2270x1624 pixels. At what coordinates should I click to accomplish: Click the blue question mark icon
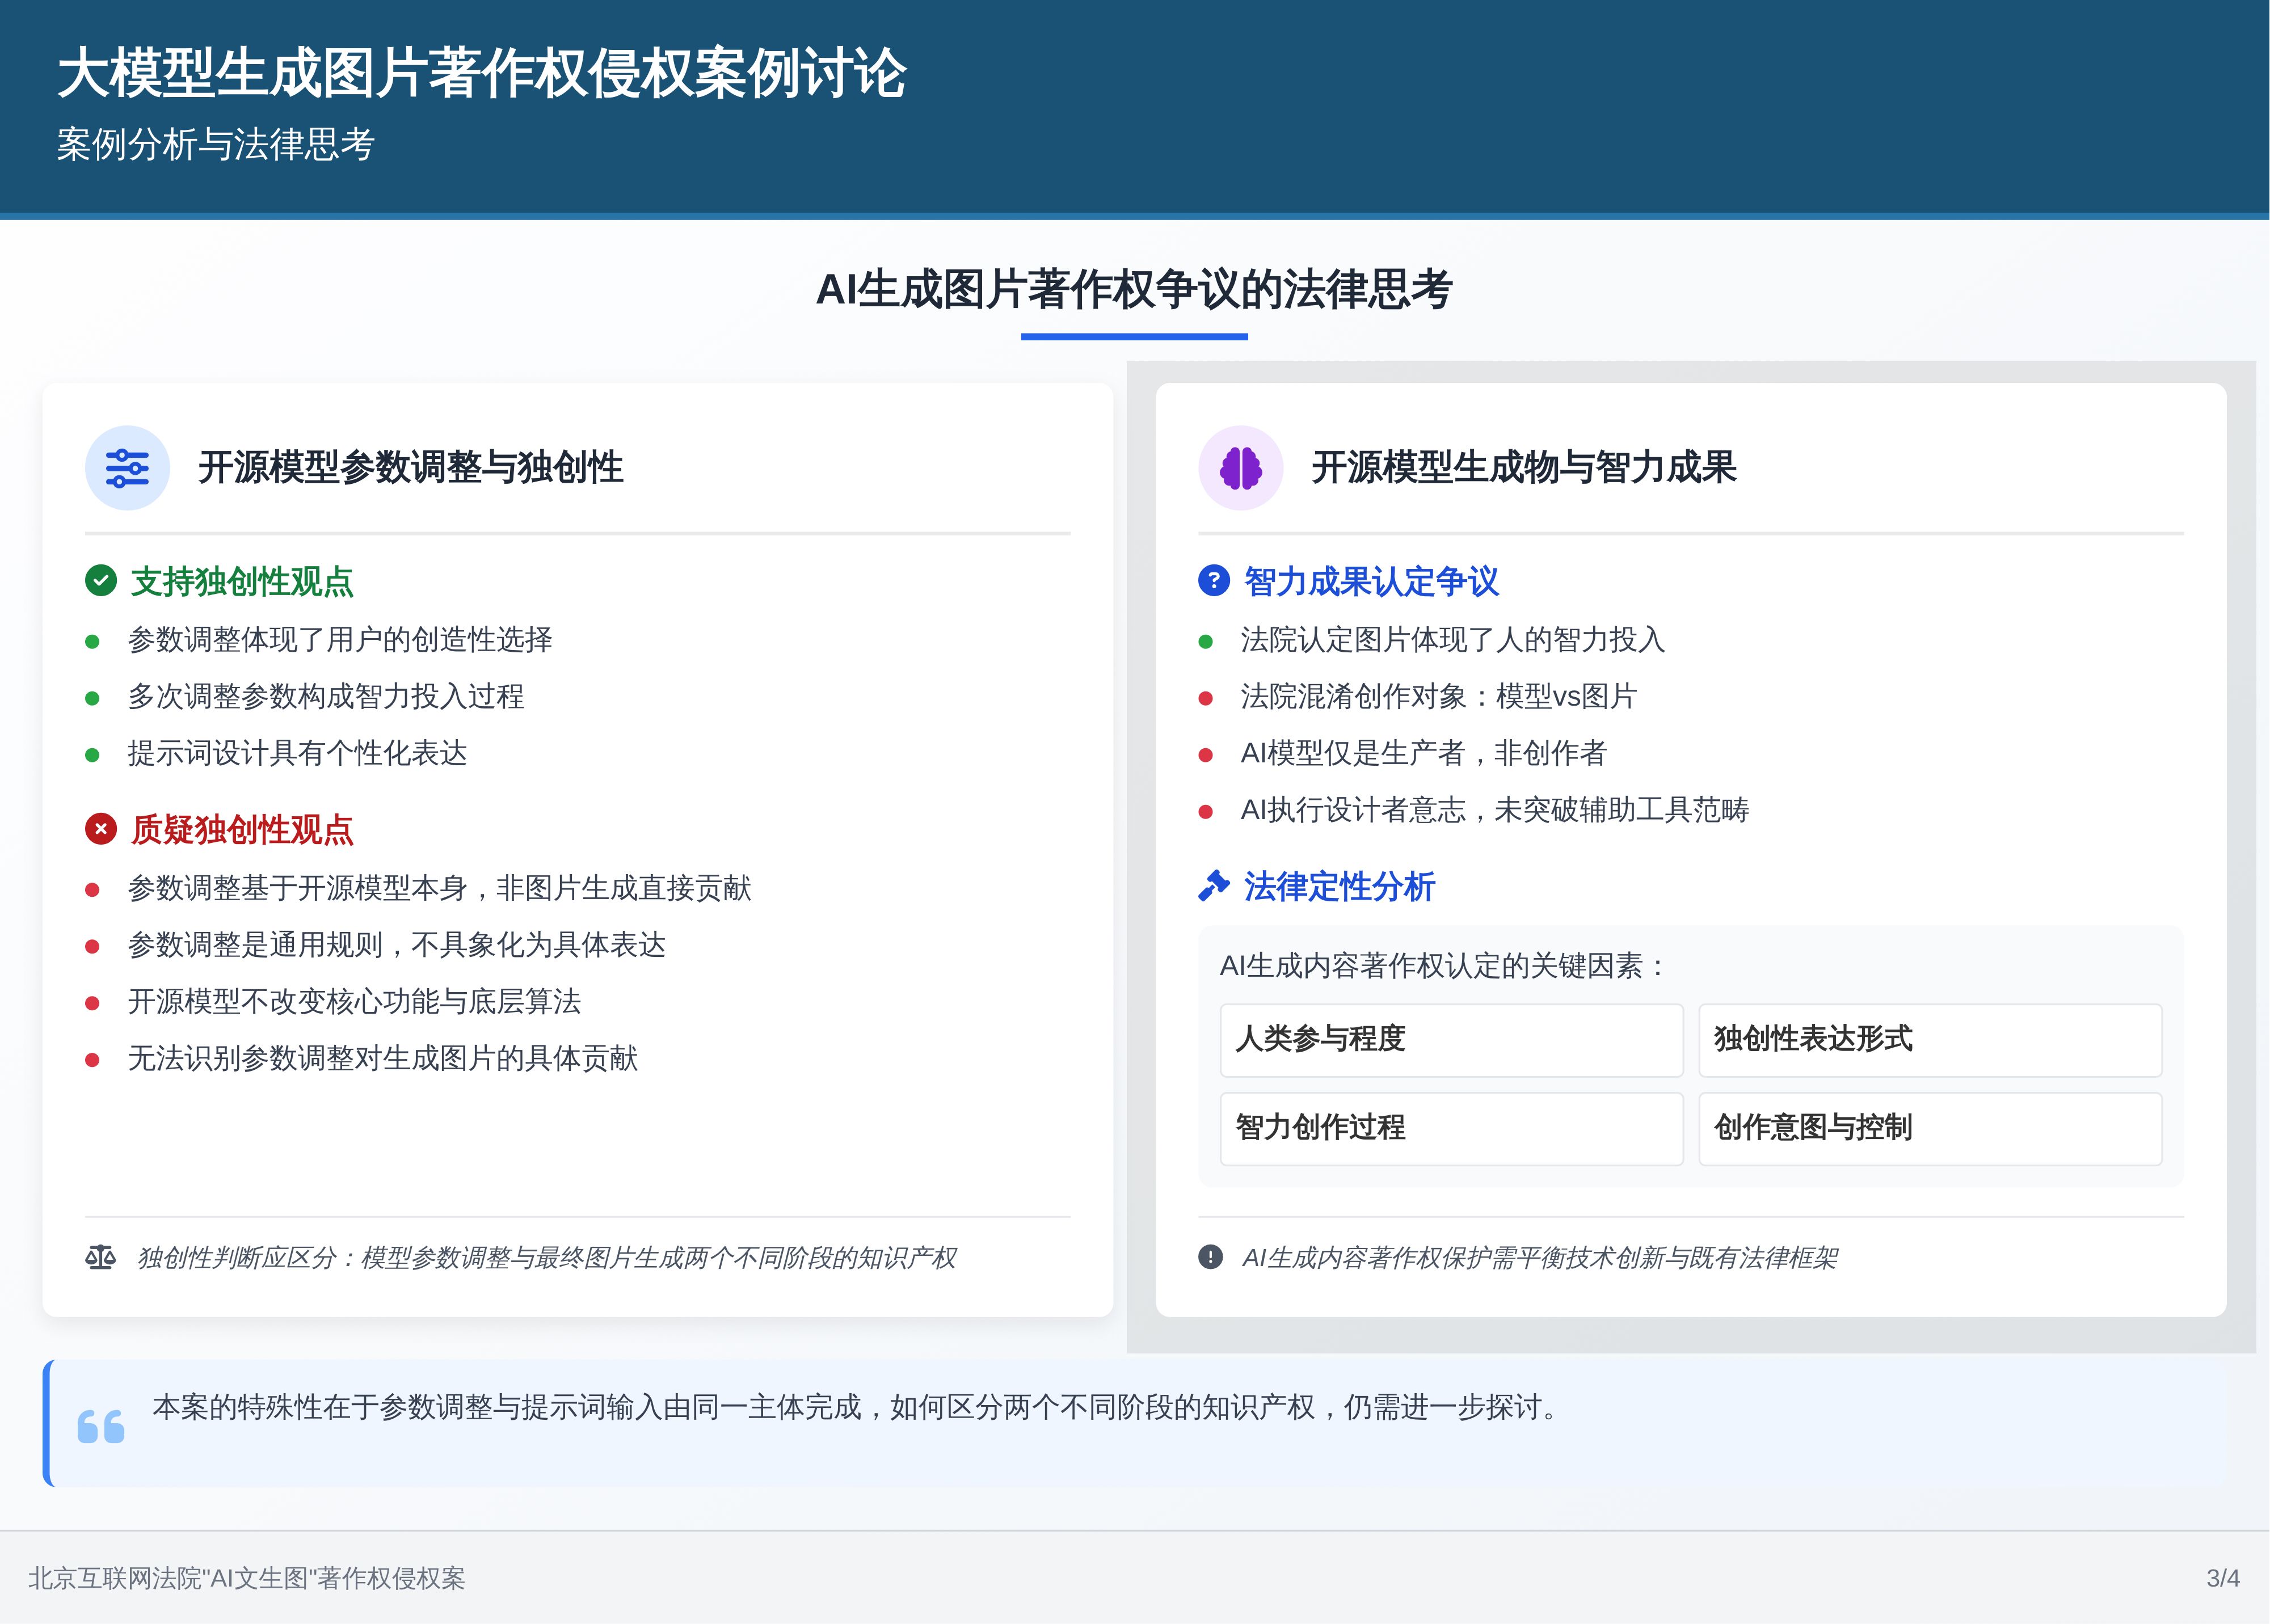tap(1213, 581)
